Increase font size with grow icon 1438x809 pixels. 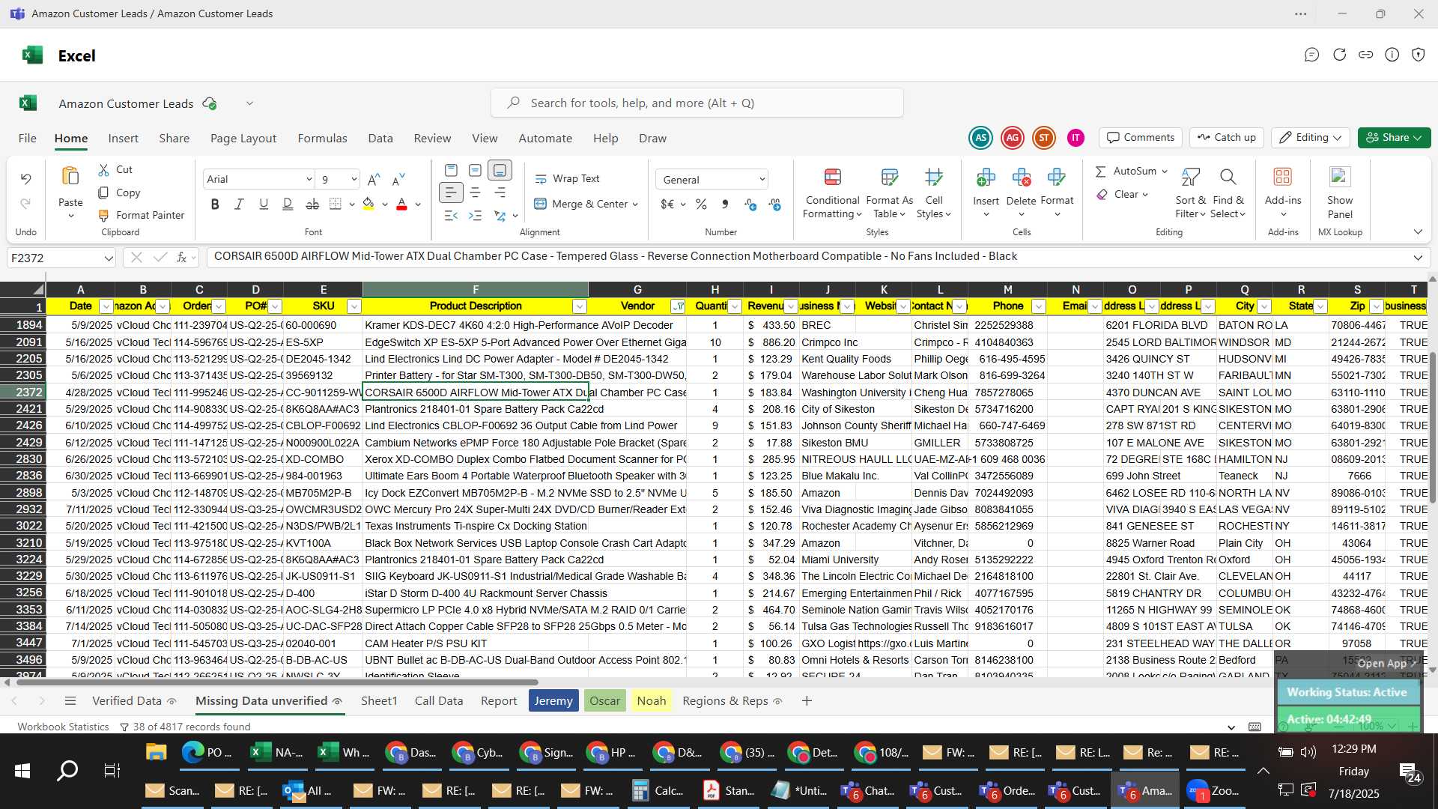[374, 179]
